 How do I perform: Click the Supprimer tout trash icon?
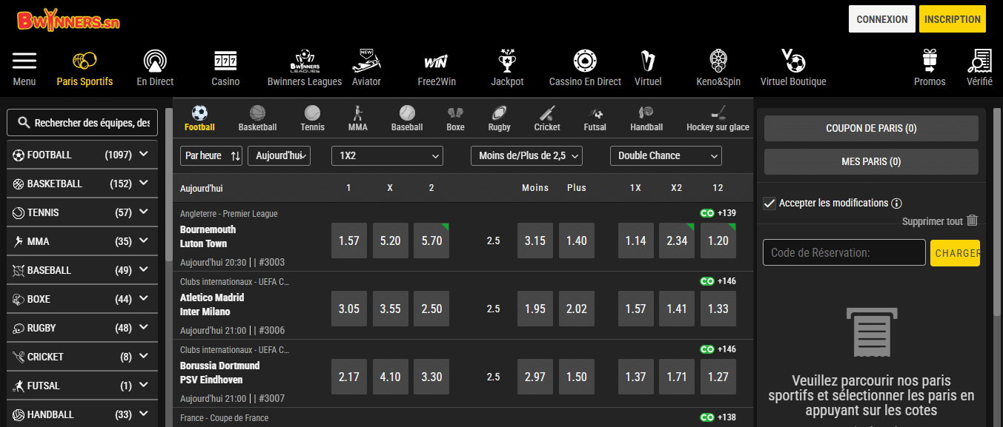click(973, 221)
